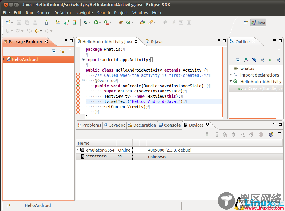This screenshot has width=285, height=211.
Task: Expand the folded import statements in editor
Action: click(x=83, y=59)
